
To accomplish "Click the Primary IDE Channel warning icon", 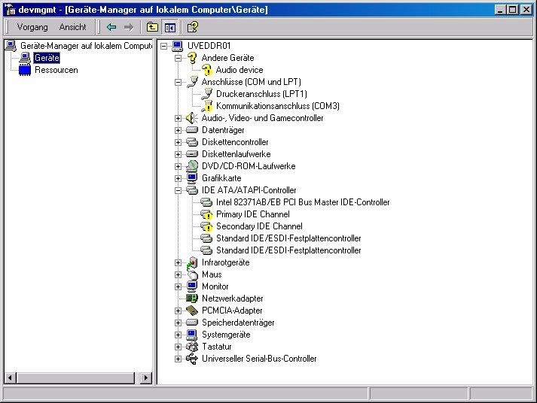I will tap(206, 214).
